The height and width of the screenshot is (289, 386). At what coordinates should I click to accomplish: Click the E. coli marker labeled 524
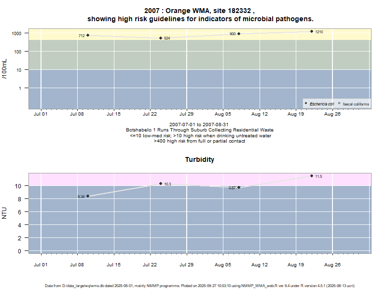(x=161, y=38)
